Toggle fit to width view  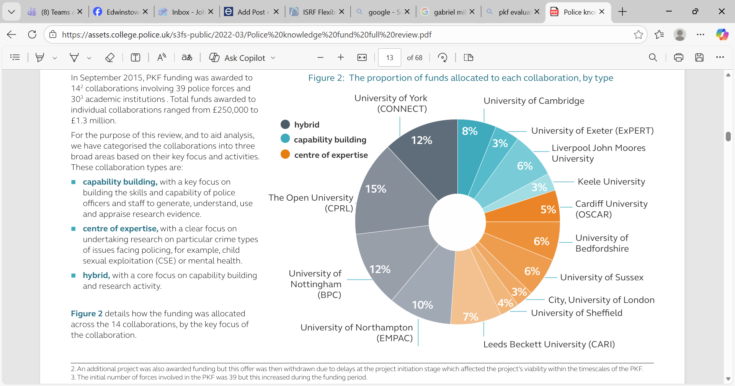pos(362,57)
